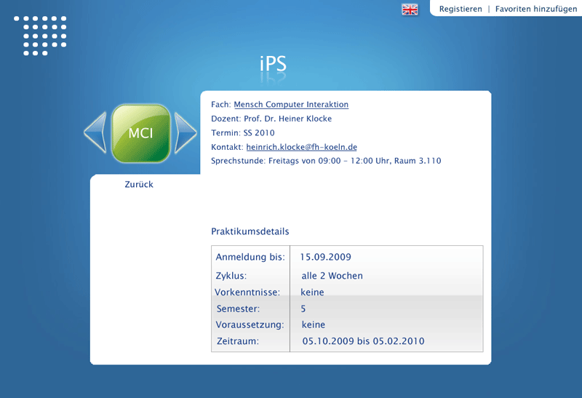Click the heinrich.klocke@fh-koeln.de email link

click(301, 147)
